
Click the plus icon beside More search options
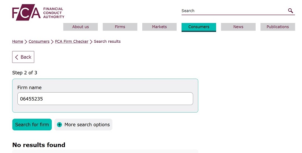click(x=59, y=125)
